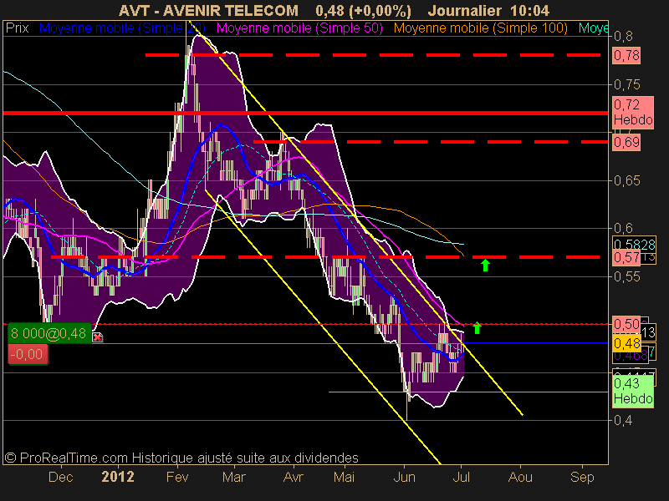Click the Jul label on the time axis
This screenshot has width=669, height=501.
click(462, 477)
